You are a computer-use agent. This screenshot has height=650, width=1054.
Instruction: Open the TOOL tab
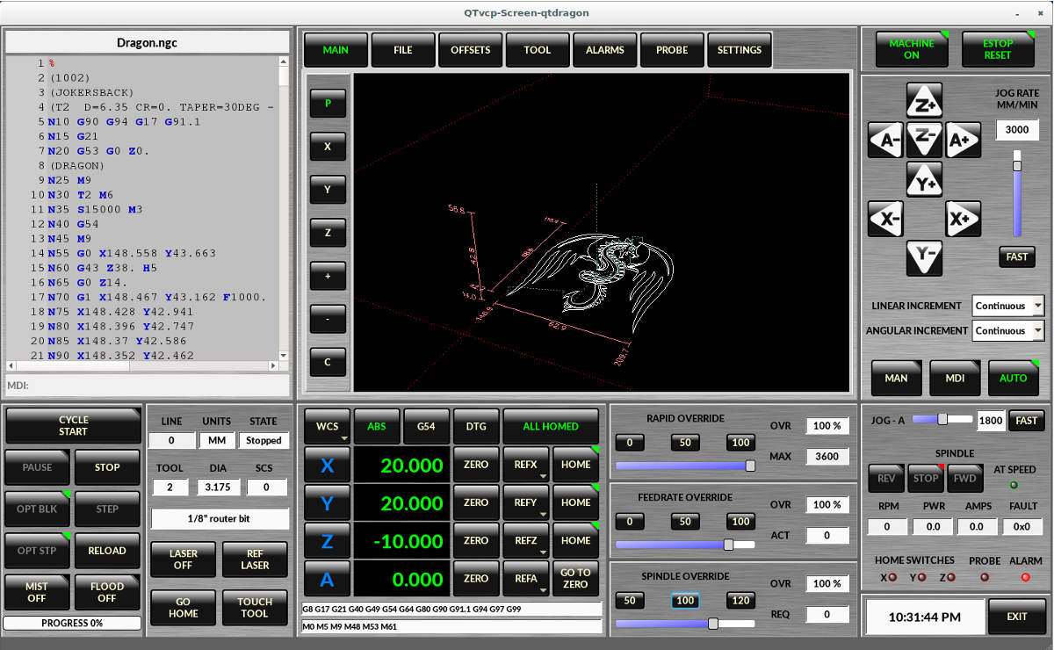point(538,50)
